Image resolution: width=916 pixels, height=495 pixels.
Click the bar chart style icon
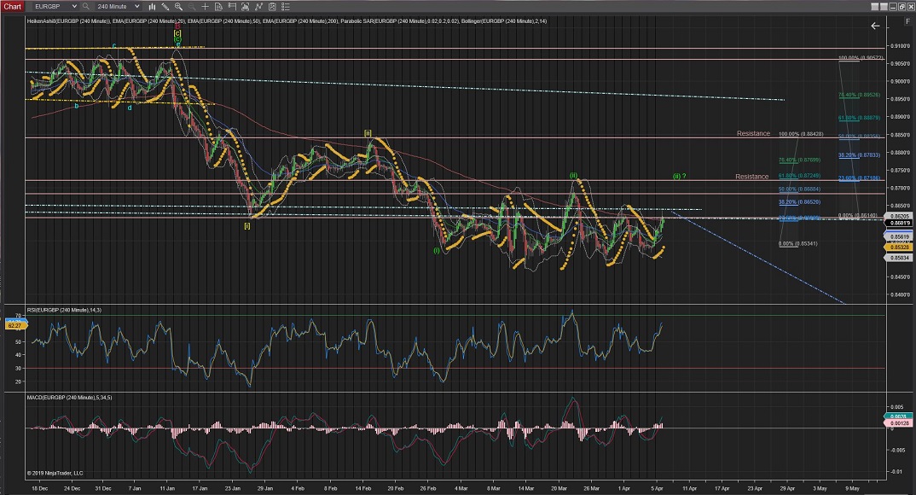(152, 7)
